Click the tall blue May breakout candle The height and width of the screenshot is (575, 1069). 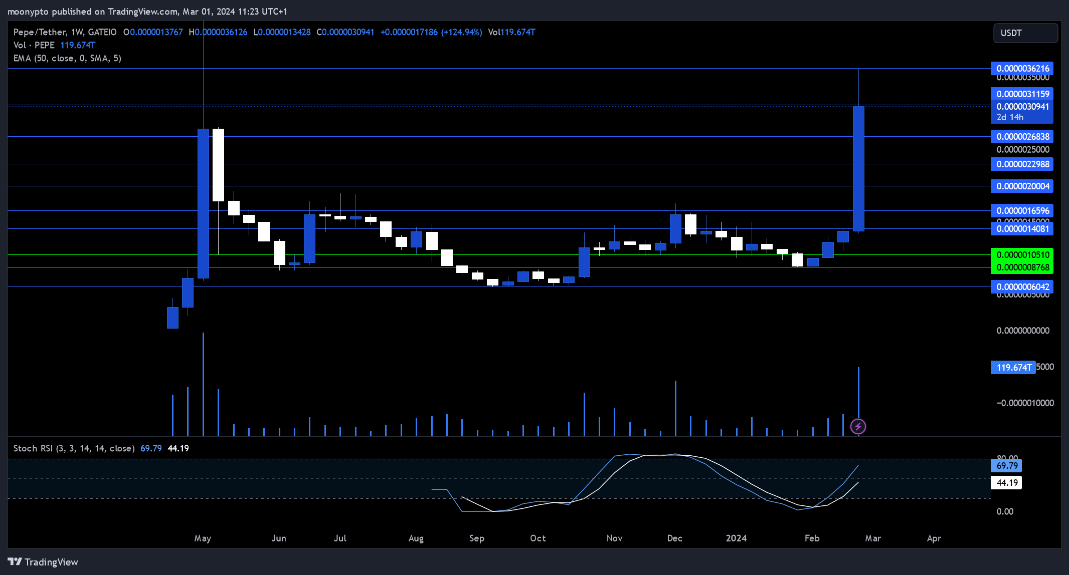point(203,203)
